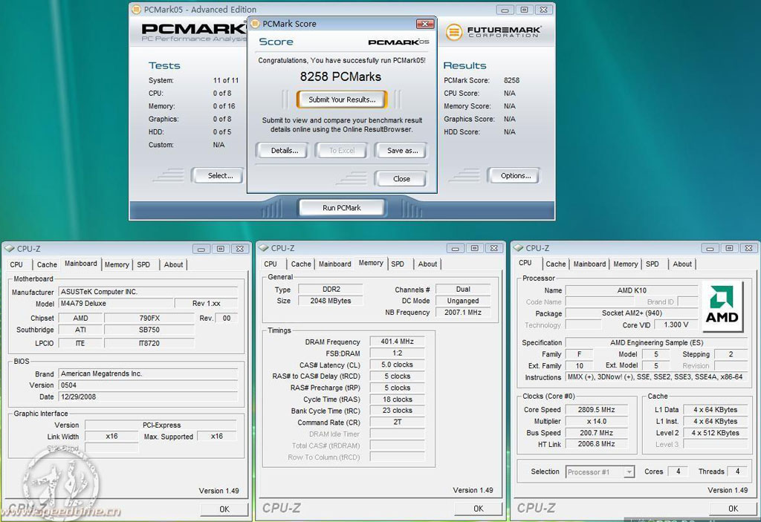Maximize the middle CPU-Z Memory window
Screen dimensions: 761x522
[x=475, y=249]
